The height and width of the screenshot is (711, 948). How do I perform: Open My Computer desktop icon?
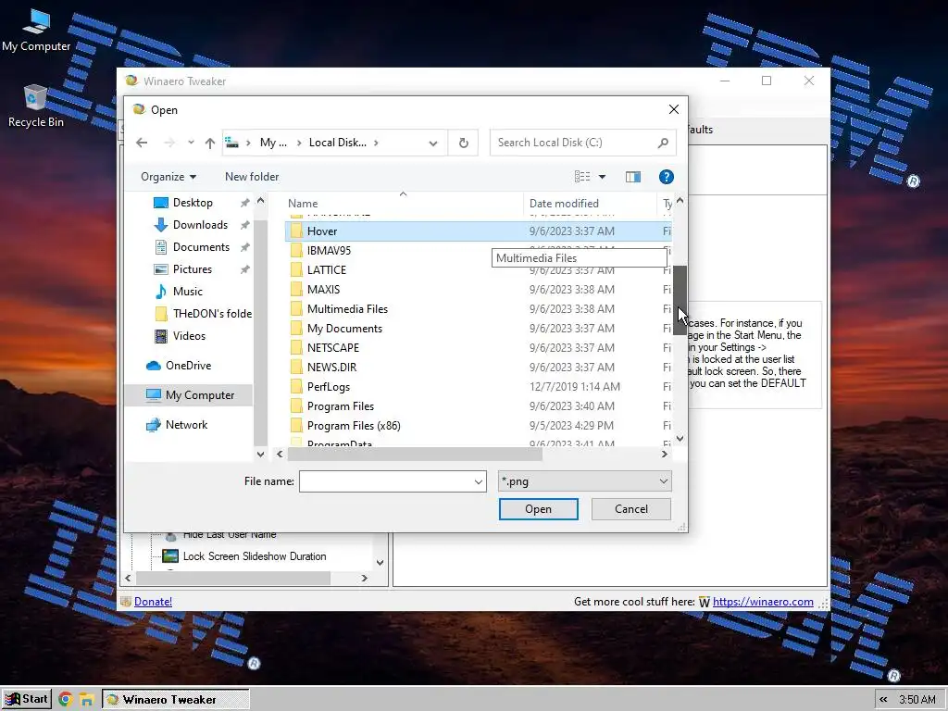tap(36, 30)
